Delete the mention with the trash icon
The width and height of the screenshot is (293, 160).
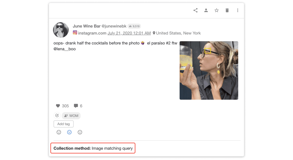click(227, 10)
